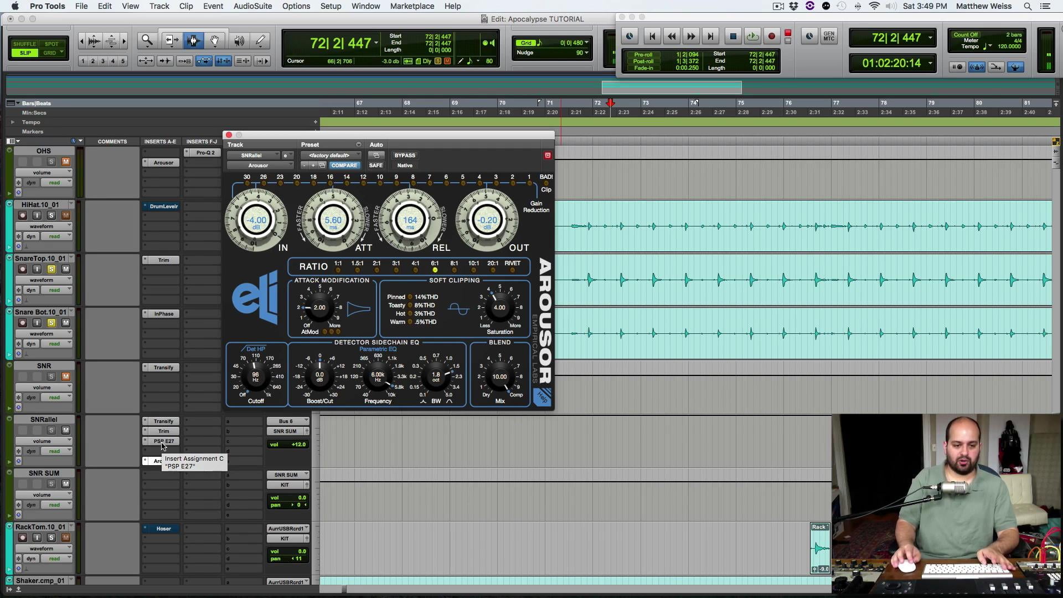The image size is (1063, 598).
Task: Enable BYPASS on the Arousor plugin
Action: (x=405, y=155)
